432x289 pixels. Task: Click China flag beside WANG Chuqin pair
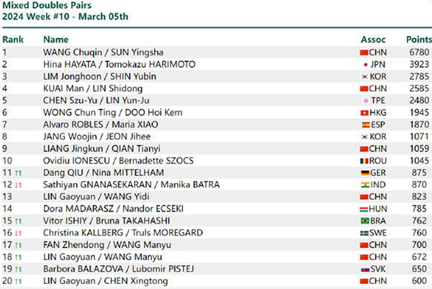click(364, 53)
